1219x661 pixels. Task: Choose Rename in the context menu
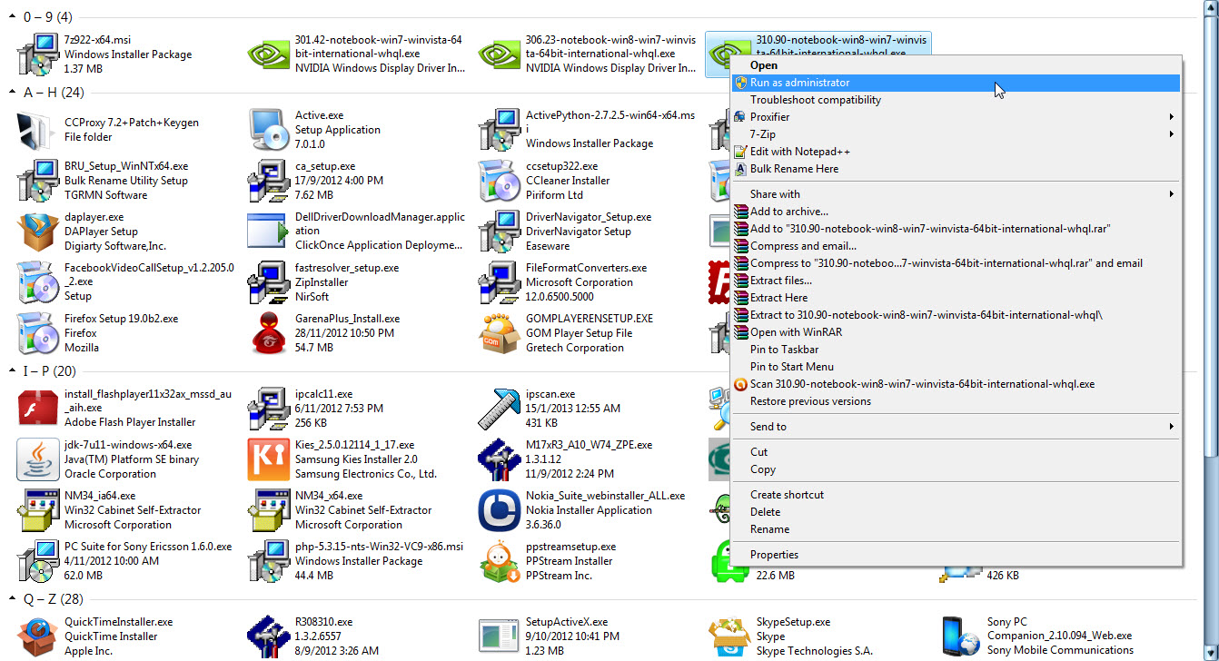tap(956, 529)
